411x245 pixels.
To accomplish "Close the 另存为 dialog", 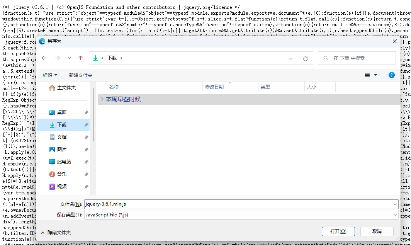I will (395, 41).
